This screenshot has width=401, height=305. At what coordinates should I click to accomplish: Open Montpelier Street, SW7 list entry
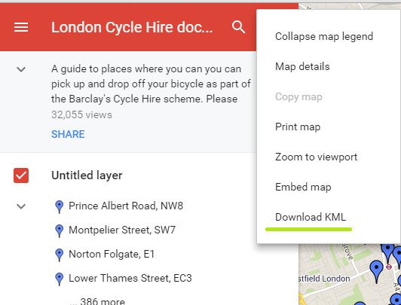[122, 230]
